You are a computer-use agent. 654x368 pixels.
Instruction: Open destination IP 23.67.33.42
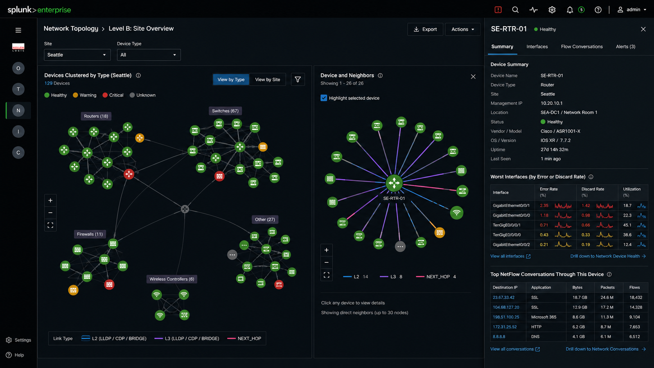[503, 297]
